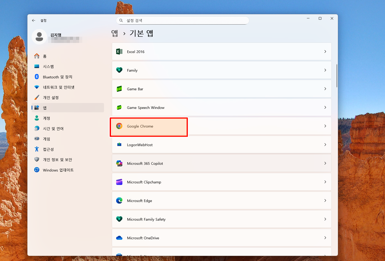Click the Windows 업데이트 refresh icon

tap(37, 170)
